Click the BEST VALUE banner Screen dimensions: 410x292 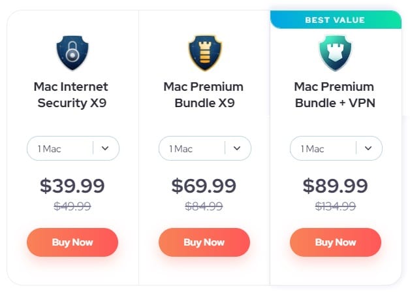point(336,20)
